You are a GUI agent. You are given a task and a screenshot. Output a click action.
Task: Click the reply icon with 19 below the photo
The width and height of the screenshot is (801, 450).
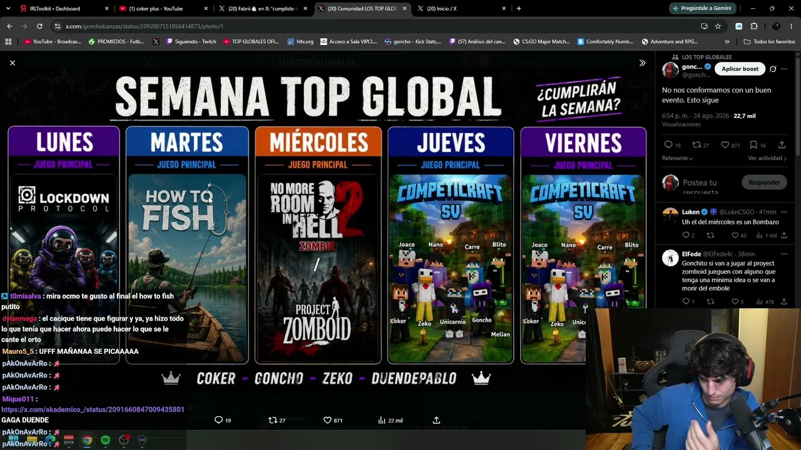(x=218, y=420)
